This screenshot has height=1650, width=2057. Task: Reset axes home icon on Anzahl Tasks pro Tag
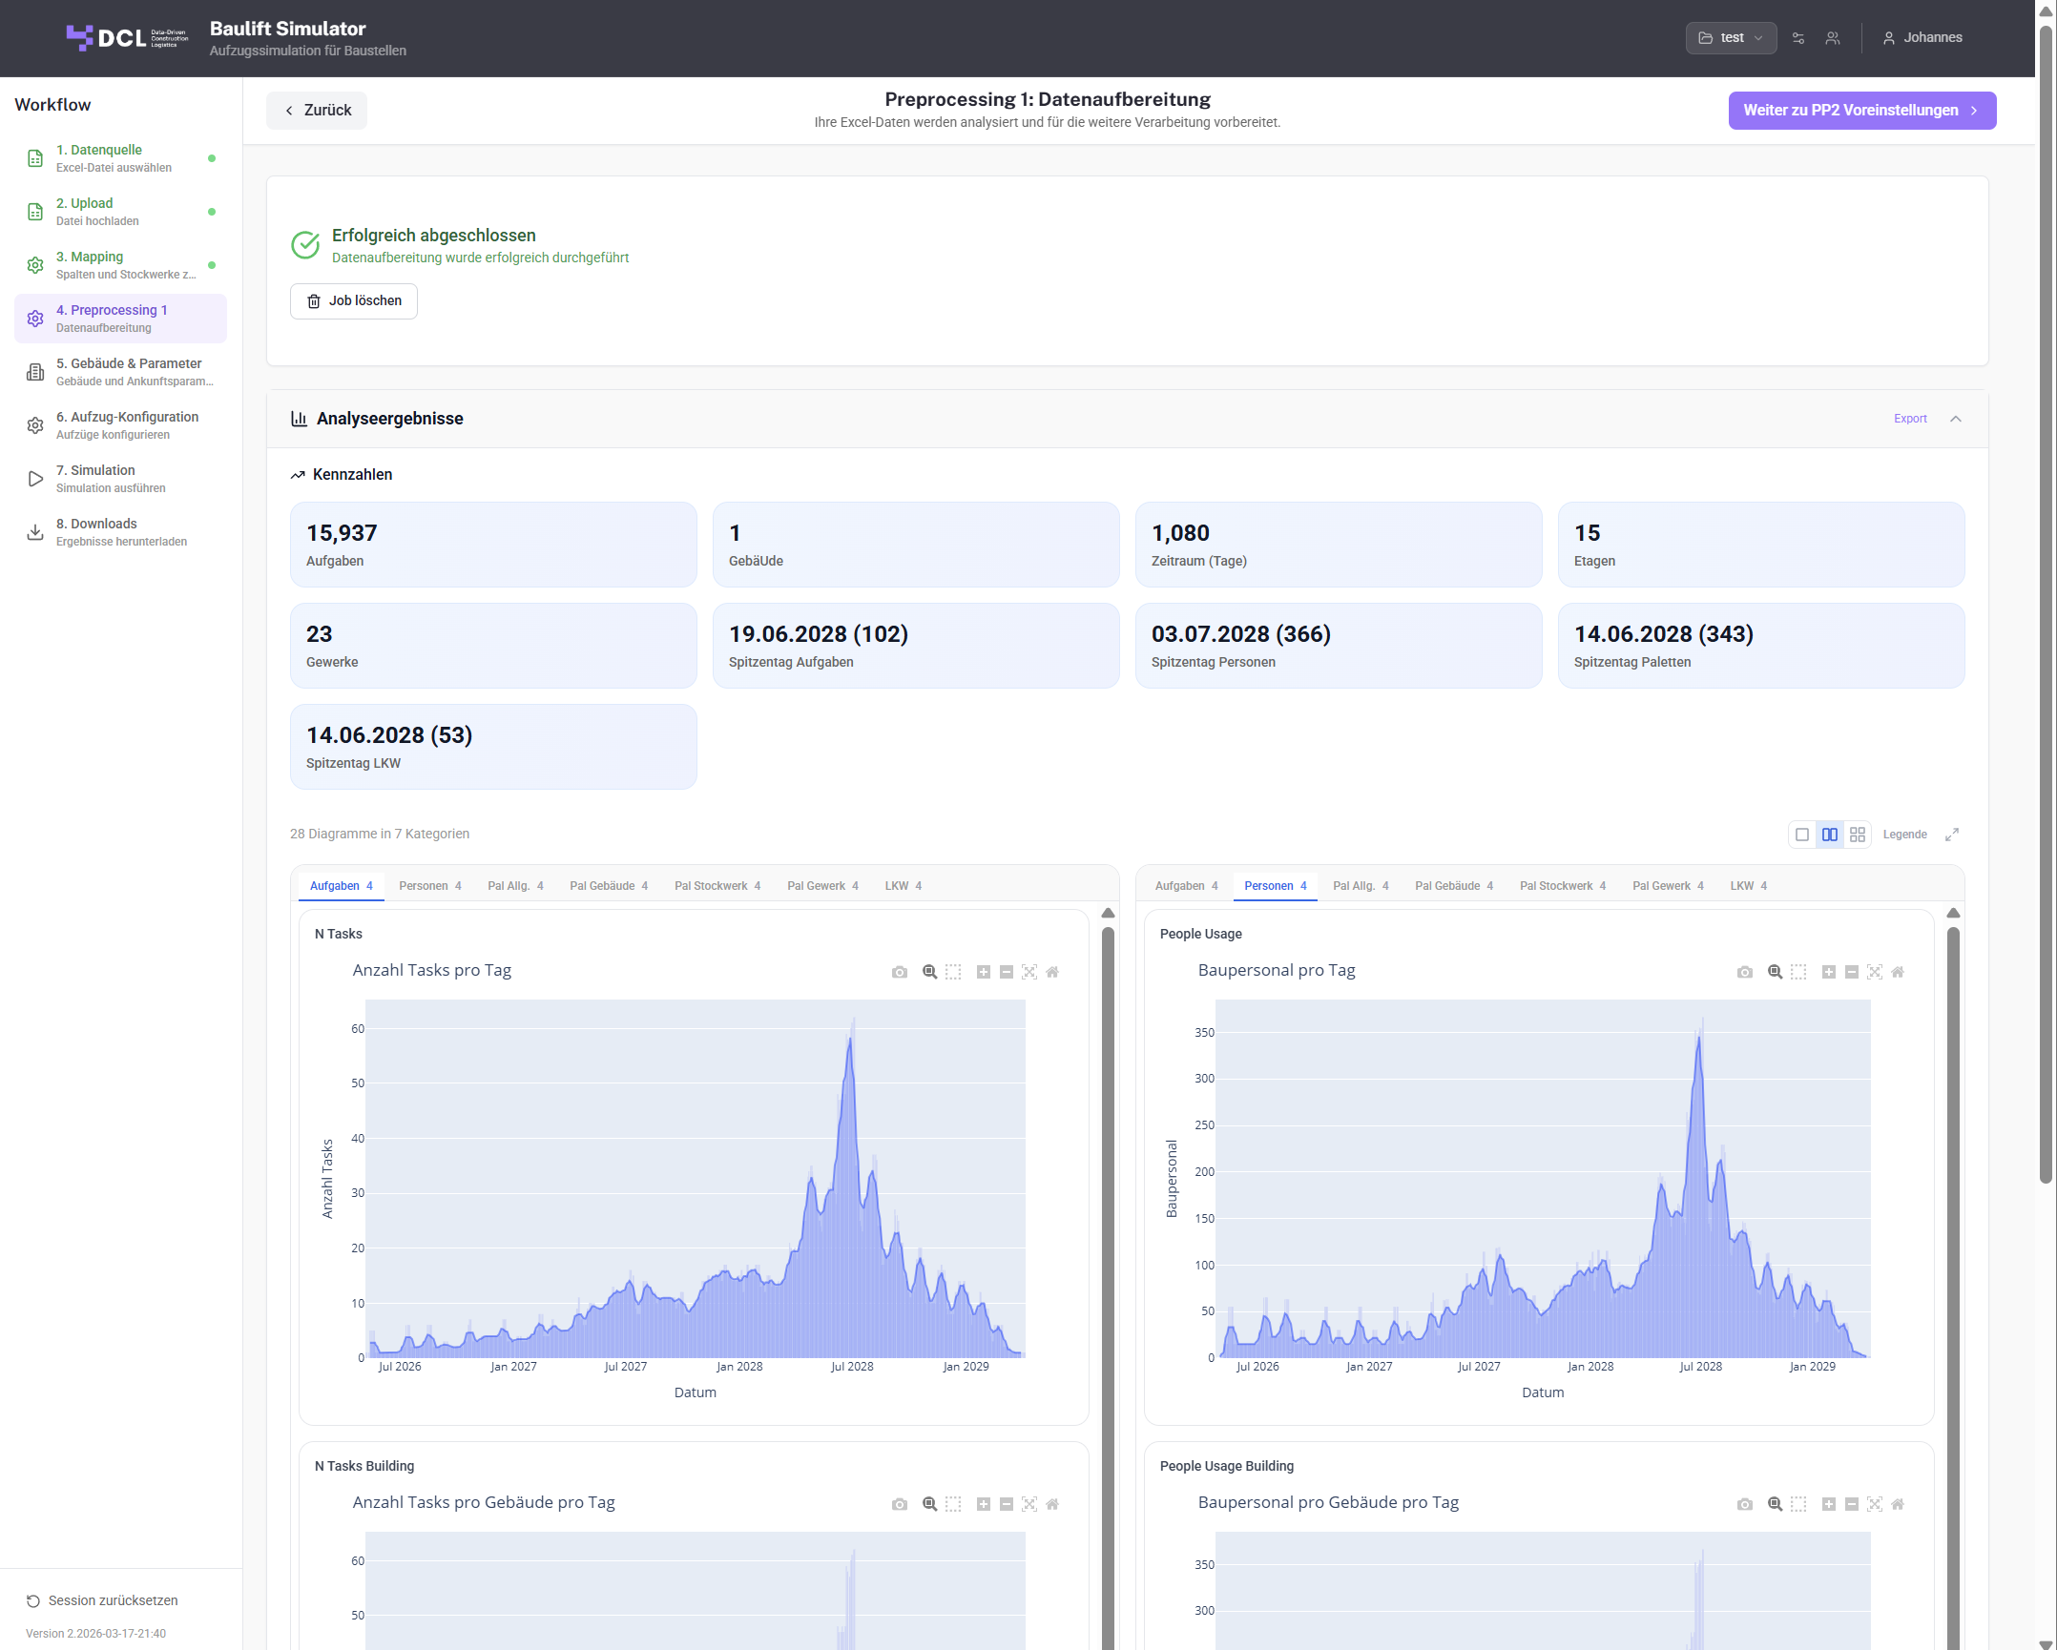[x=1052, y=972]
